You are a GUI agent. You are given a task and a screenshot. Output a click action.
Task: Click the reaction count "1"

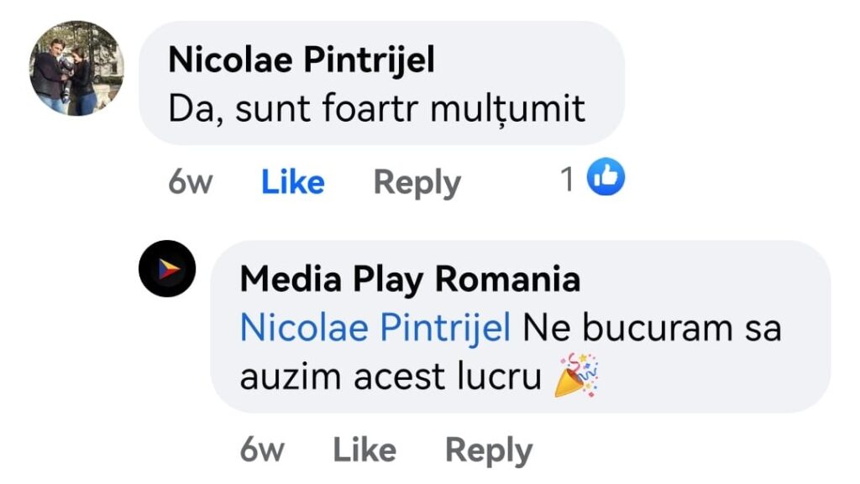click(568, 179)
